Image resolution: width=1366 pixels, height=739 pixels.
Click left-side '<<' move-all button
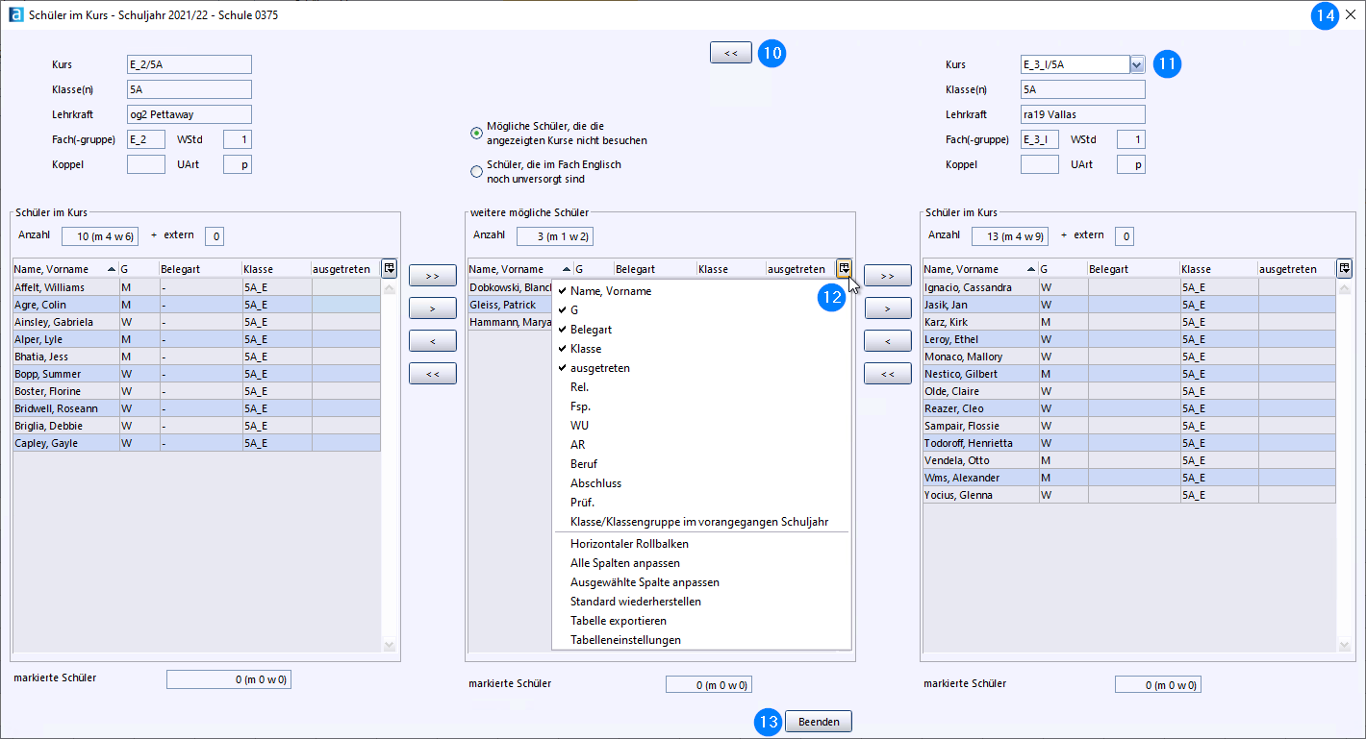433,373
